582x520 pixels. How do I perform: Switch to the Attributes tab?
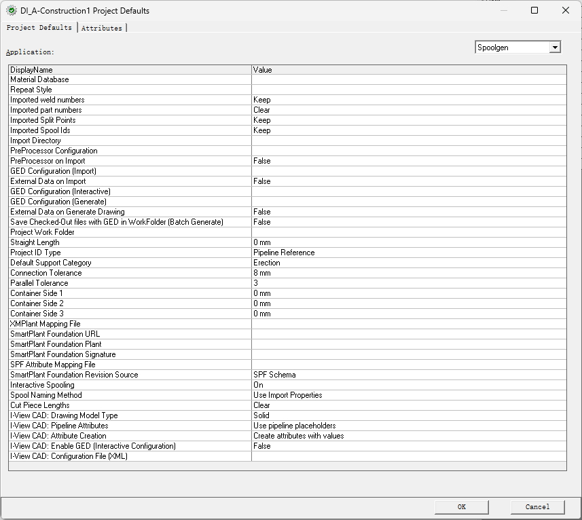click(x=102, y=28)
